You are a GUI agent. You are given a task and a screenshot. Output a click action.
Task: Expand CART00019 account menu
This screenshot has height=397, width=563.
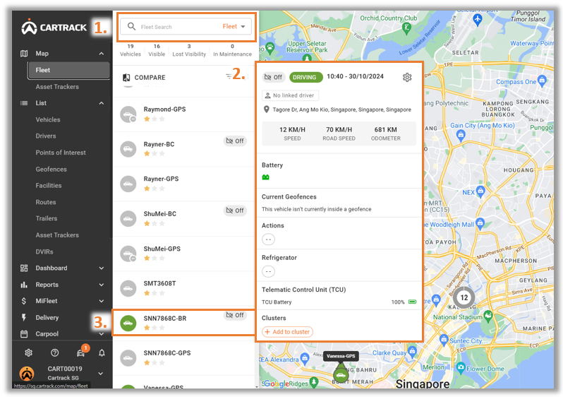(x=101, y=373)
